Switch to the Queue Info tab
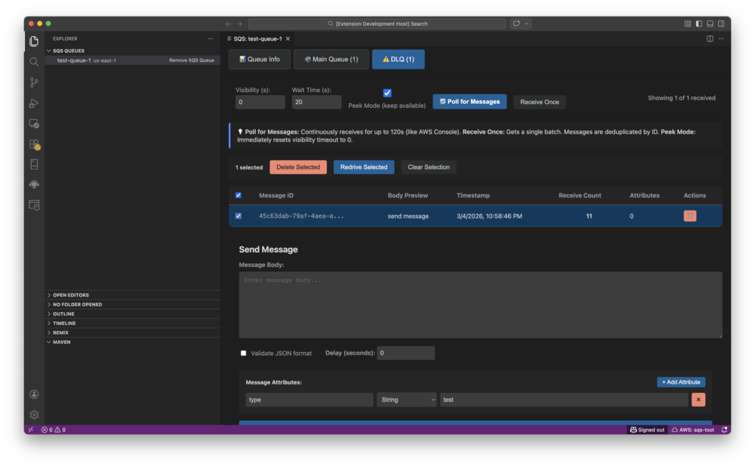Viewport: 755px width, 466px height. [x=260, y=59]
